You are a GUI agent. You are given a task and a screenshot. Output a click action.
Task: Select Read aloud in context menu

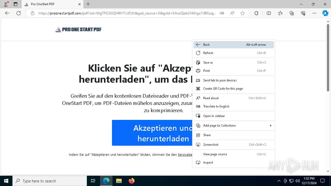point(234,98)
